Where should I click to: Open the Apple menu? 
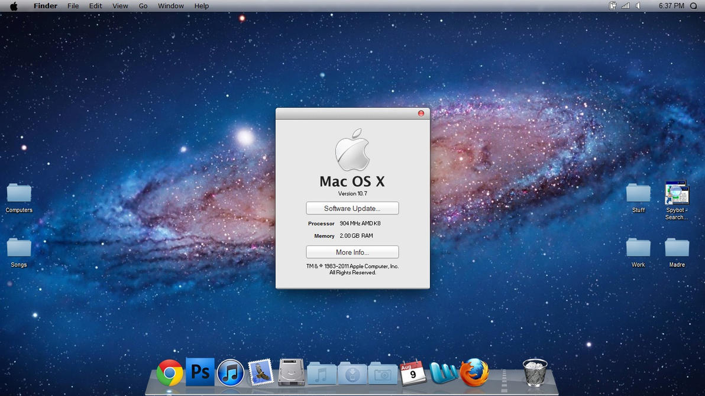click(14, 6)
